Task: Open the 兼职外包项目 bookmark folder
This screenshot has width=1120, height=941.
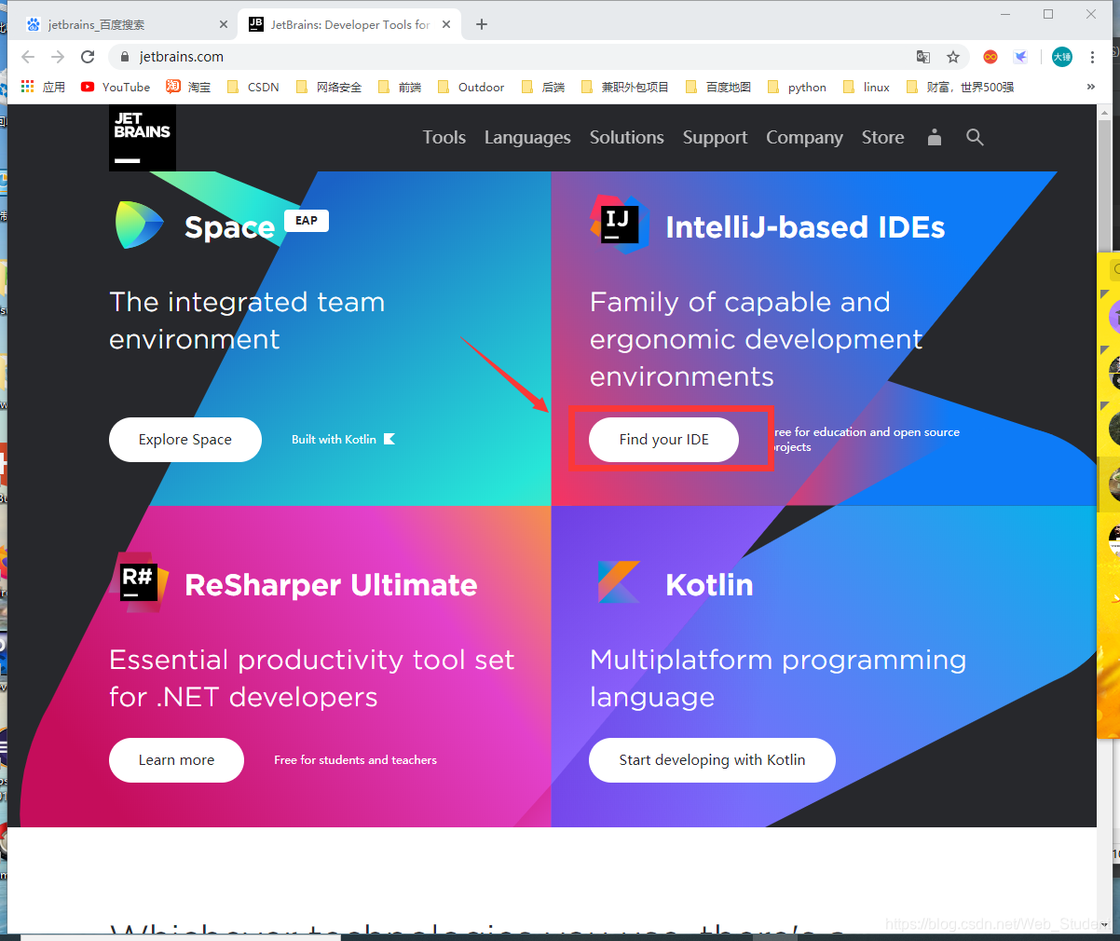Action: point(624,87)
